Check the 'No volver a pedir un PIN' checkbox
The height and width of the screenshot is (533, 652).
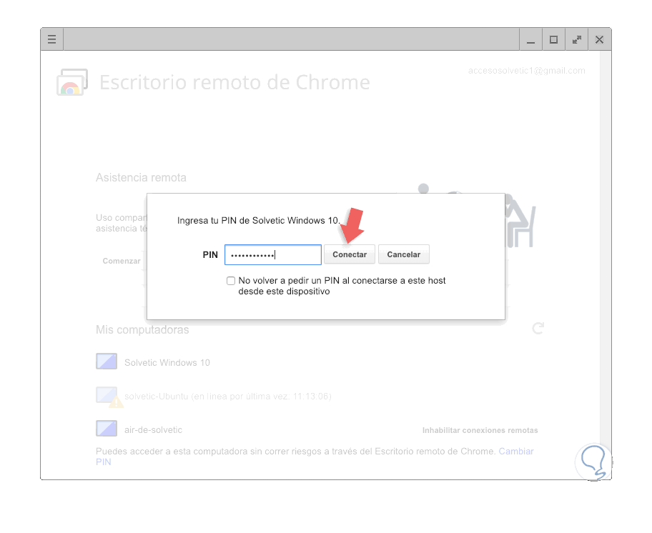[231, 281]
